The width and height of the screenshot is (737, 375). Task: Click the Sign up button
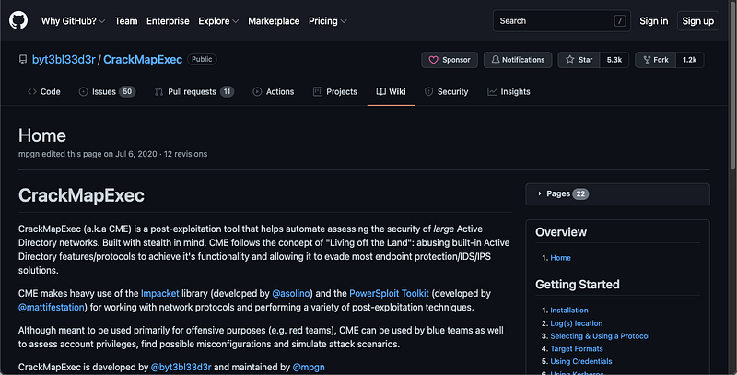pos(698,20)
